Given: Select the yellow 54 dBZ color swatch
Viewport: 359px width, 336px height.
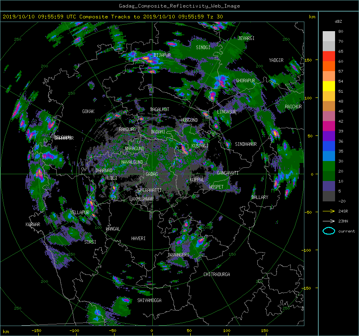Looking at the screenshot, I should click(329, 86).
